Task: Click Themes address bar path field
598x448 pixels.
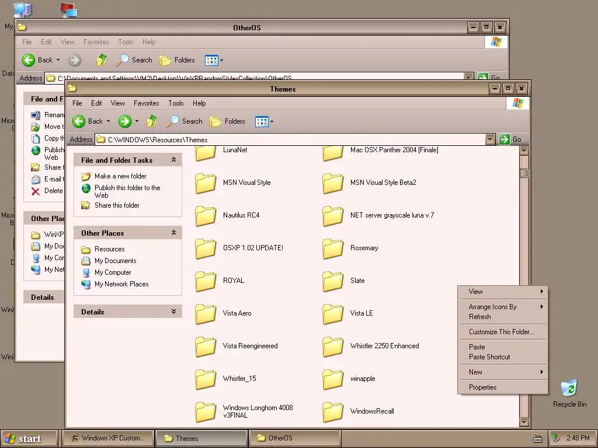Action: click(x=290, y=139)
